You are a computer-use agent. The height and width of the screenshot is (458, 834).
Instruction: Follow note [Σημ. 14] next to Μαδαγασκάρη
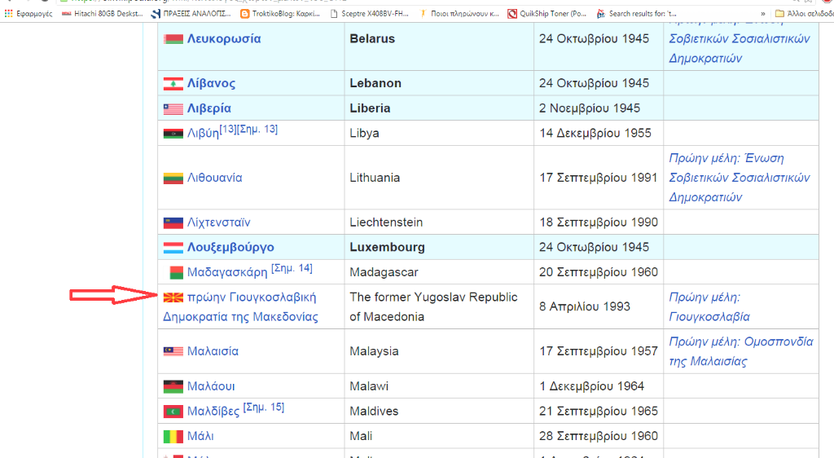coord(292,268)
